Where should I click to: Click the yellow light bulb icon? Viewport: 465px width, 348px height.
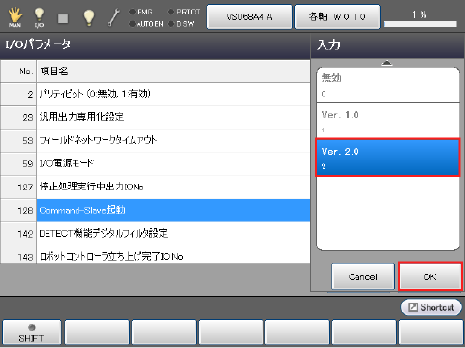(89, 17)
